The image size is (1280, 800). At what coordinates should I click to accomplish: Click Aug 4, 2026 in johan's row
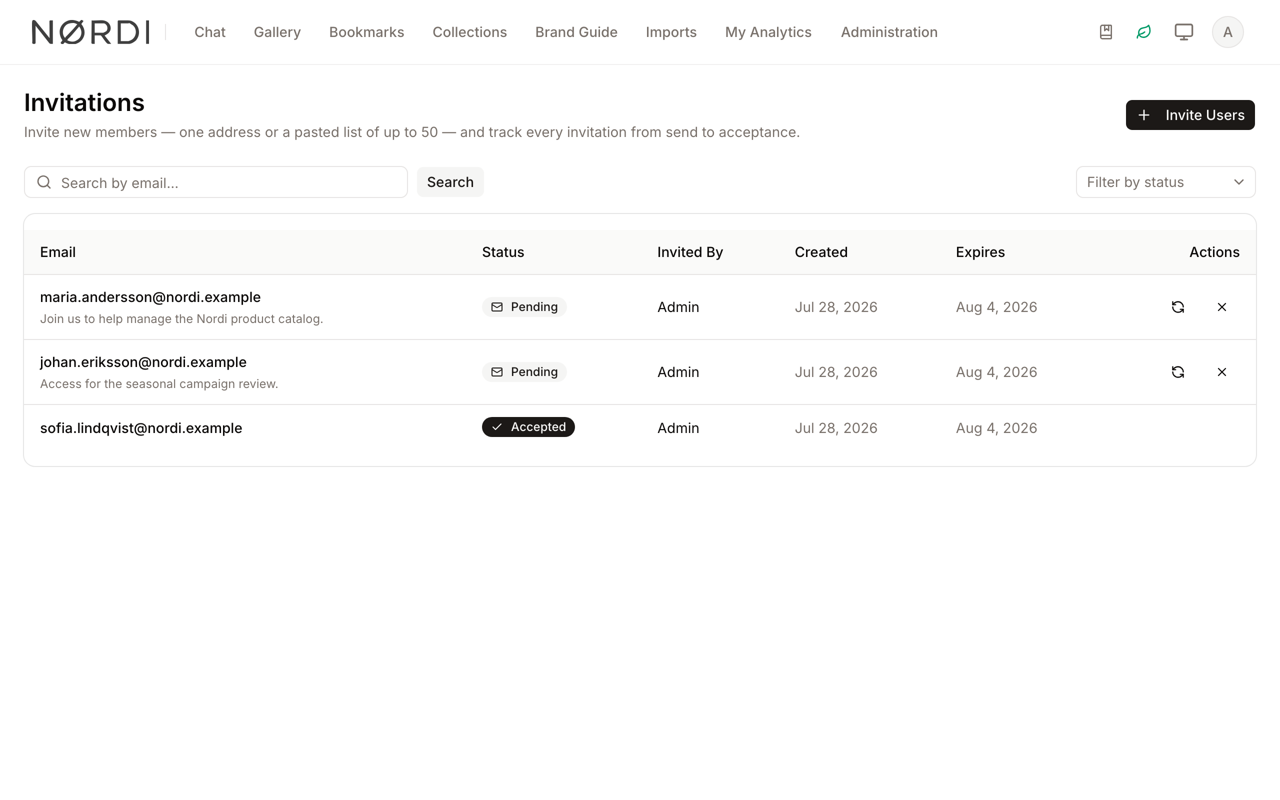click(x=996, y=372)
